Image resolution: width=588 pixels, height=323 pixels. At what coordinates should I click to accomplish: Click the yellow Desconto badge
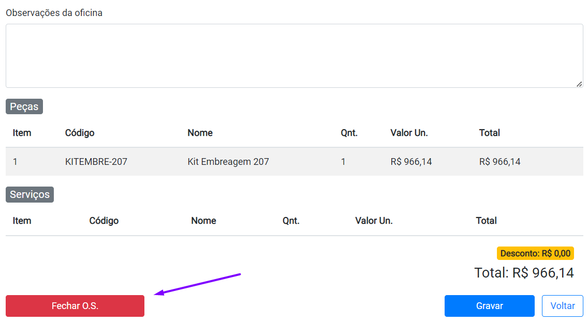click(x=535, y=253)
